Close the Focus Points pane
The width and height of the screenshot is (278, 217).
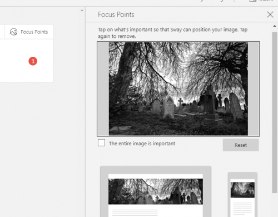point(270,14)
